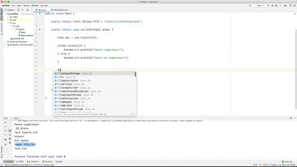Select FileOutputStream completion suggestion

tap(94, 95)
